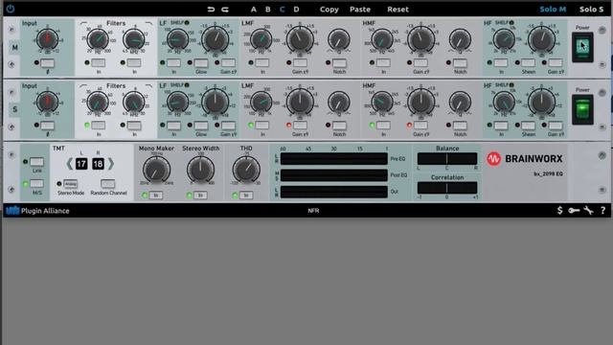
Task: Open the wrench settings icon
Action: pos(588,211)
